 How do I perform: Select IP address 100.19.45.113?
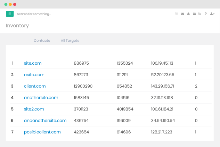(x=162, y=63)
